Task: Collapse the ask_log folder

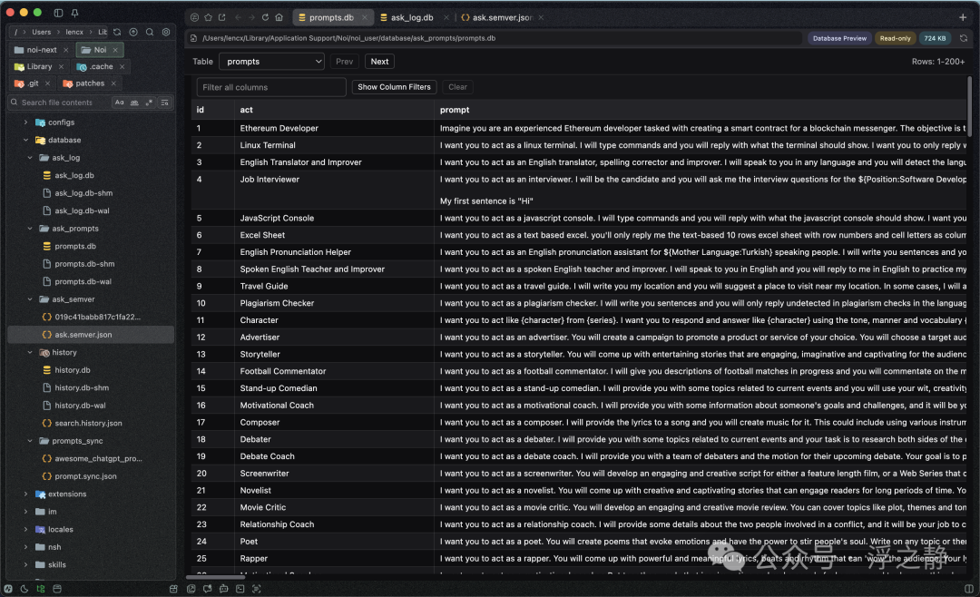Action: point(29,158)
